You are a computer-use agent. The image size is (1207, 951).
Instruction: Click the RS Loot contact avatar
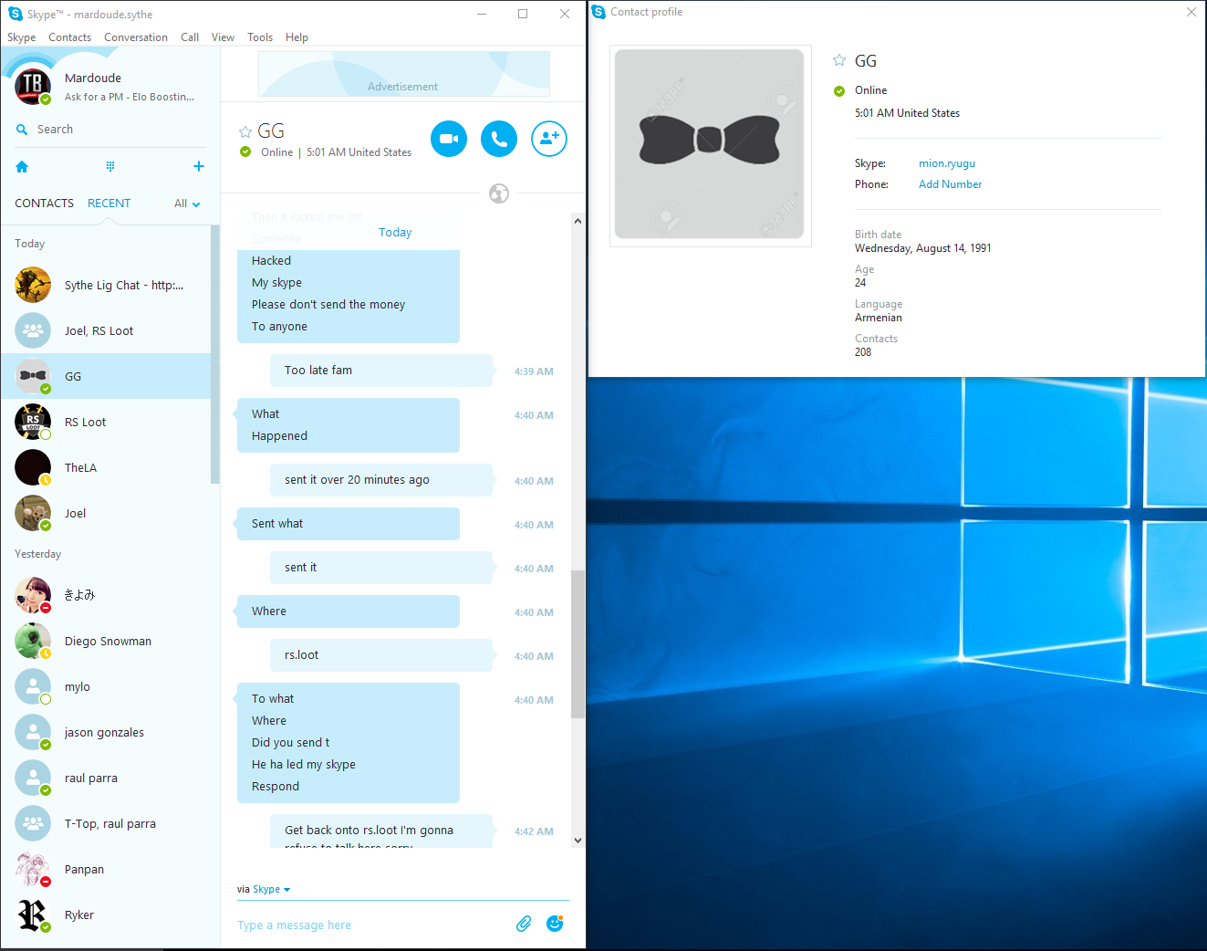click(33, 422)
